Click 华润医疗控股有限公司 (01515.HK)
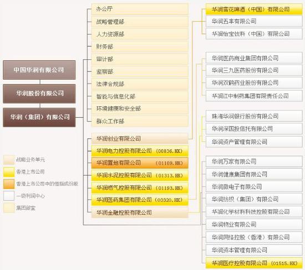Viewport: 305px width, 270px height. pyautogui.click(x=254, y=263)
